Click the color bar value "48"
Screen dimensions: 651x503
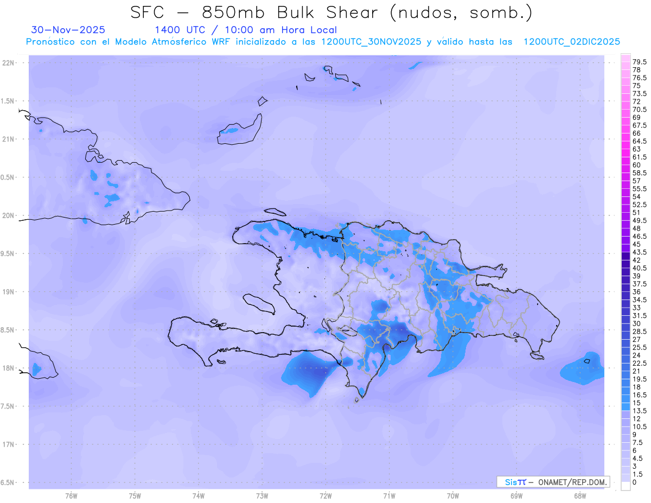(x=636, y=228)
